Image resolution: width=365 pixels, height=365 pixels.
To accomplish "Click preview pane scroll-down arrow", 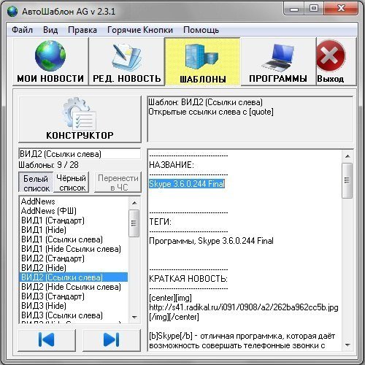I will coord(347,345).
